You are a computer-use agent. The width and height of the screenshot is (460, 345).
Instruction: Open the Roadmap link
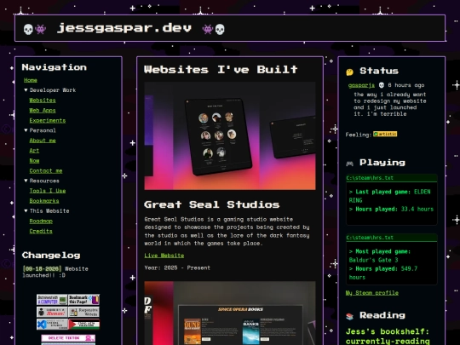pos(41,221)
